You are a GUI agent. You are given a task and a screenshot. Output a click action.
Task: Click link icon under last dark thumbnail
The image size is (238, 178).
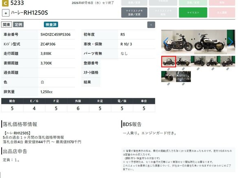[x=183, y=84]
